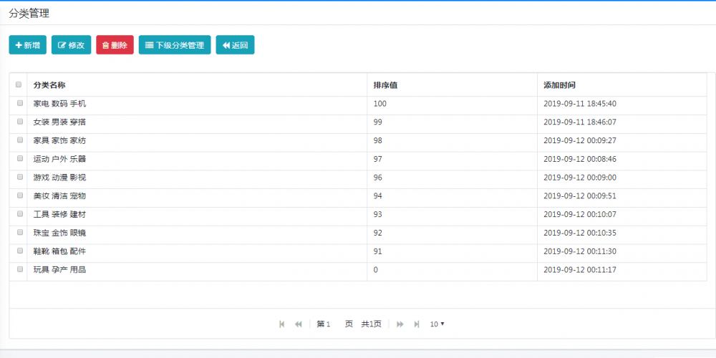
Task: Click the red 删除 delete button
Action: [115, 44]
